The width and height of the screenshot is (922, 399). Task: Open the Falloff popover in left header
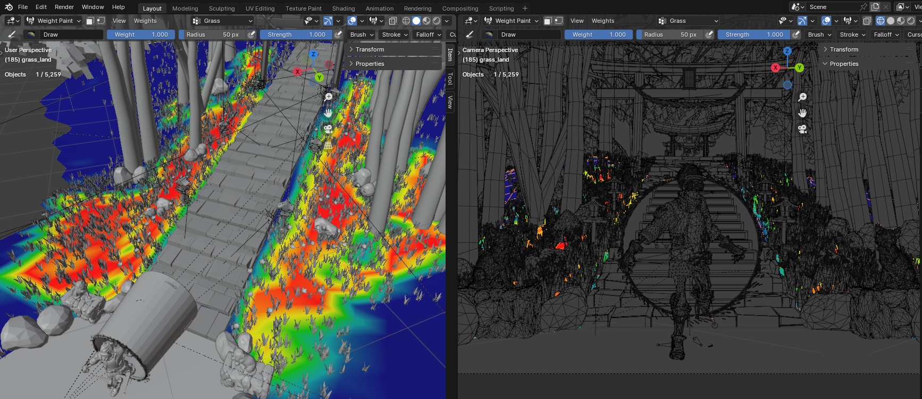[x=429, y=35]
